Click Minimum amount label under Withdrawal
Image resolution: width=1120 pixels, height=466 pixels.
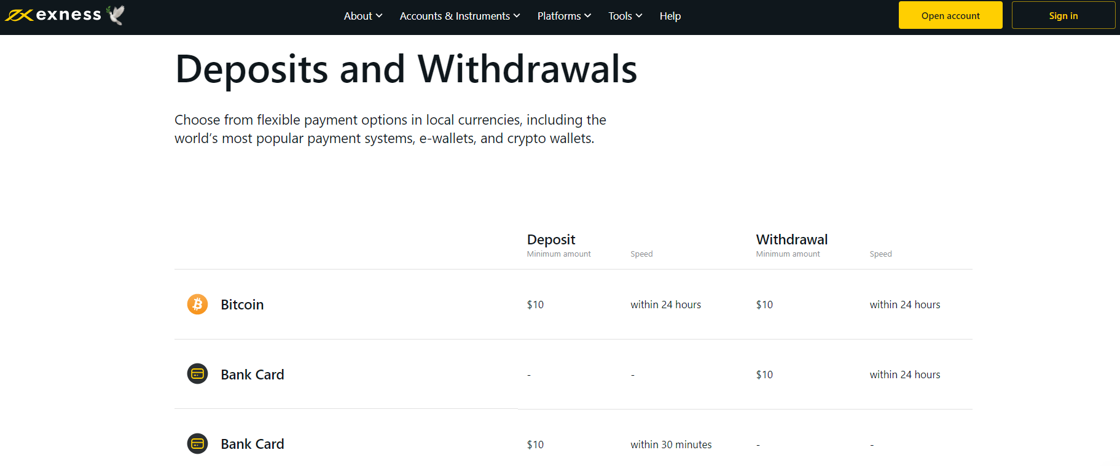point(788,254)
